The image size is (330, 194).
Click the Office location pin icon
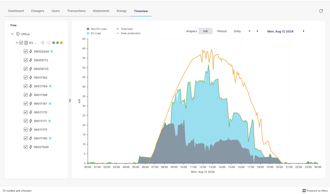pyautogui.click(x=18, y=34)
